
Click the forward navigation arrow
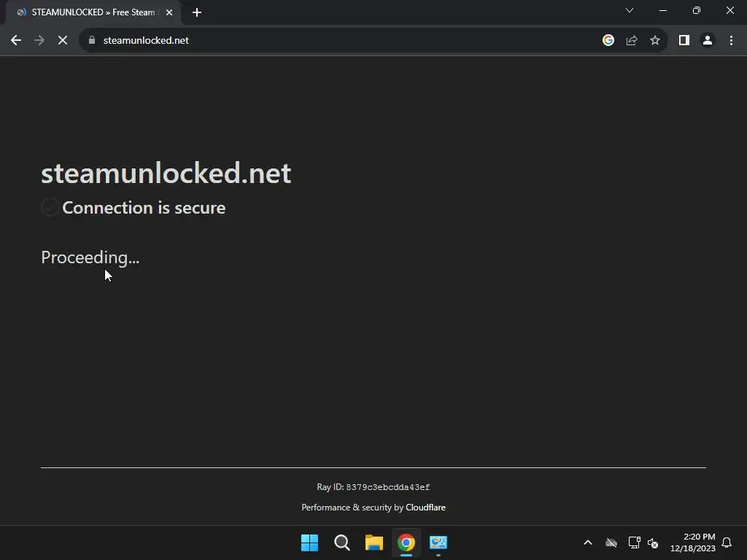(39, 41)
